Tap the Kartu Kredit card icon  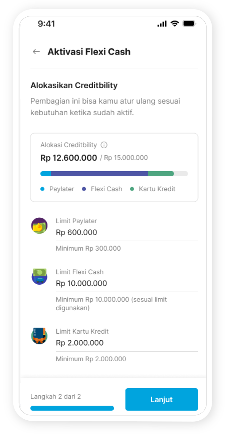click(x=39, y=336)
